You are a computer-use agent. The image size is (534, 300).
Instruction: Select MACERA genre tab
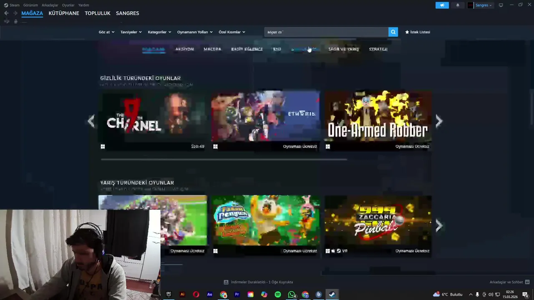point(212,49)
